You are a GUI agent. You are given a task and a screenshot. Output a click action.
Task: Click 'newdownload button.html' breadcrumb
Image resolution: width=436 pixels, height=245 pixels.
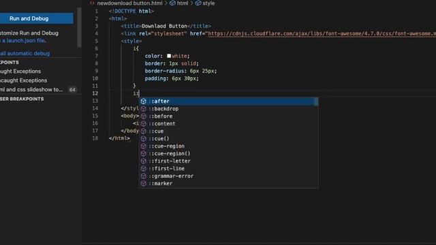pyautogui.click(x=129, y=3)
